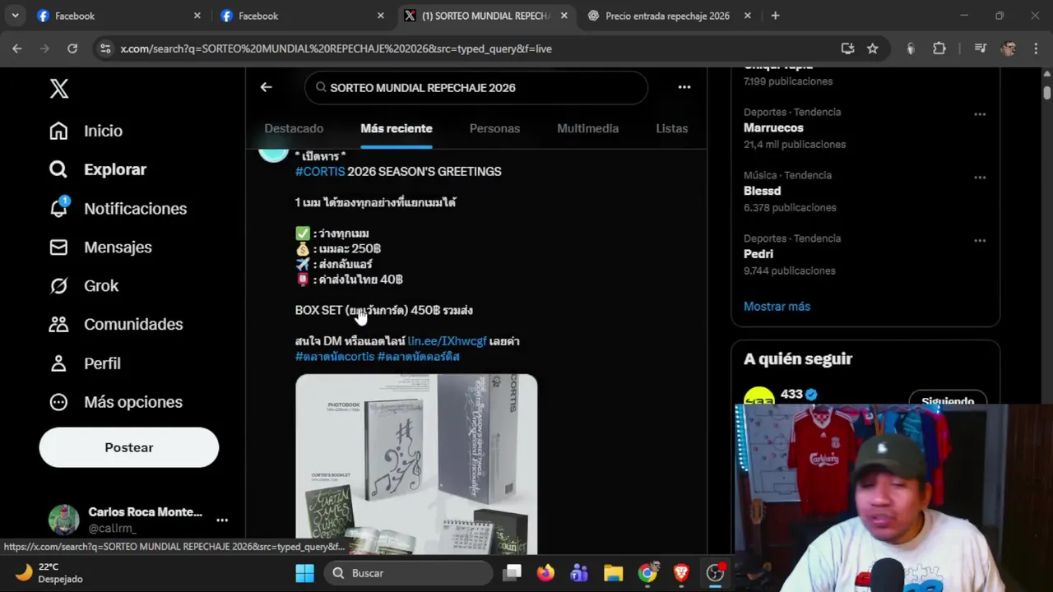This screenshot has height=592, width=1053.
Task: Expand the tab search dropdown
Action: coord(15,16)
